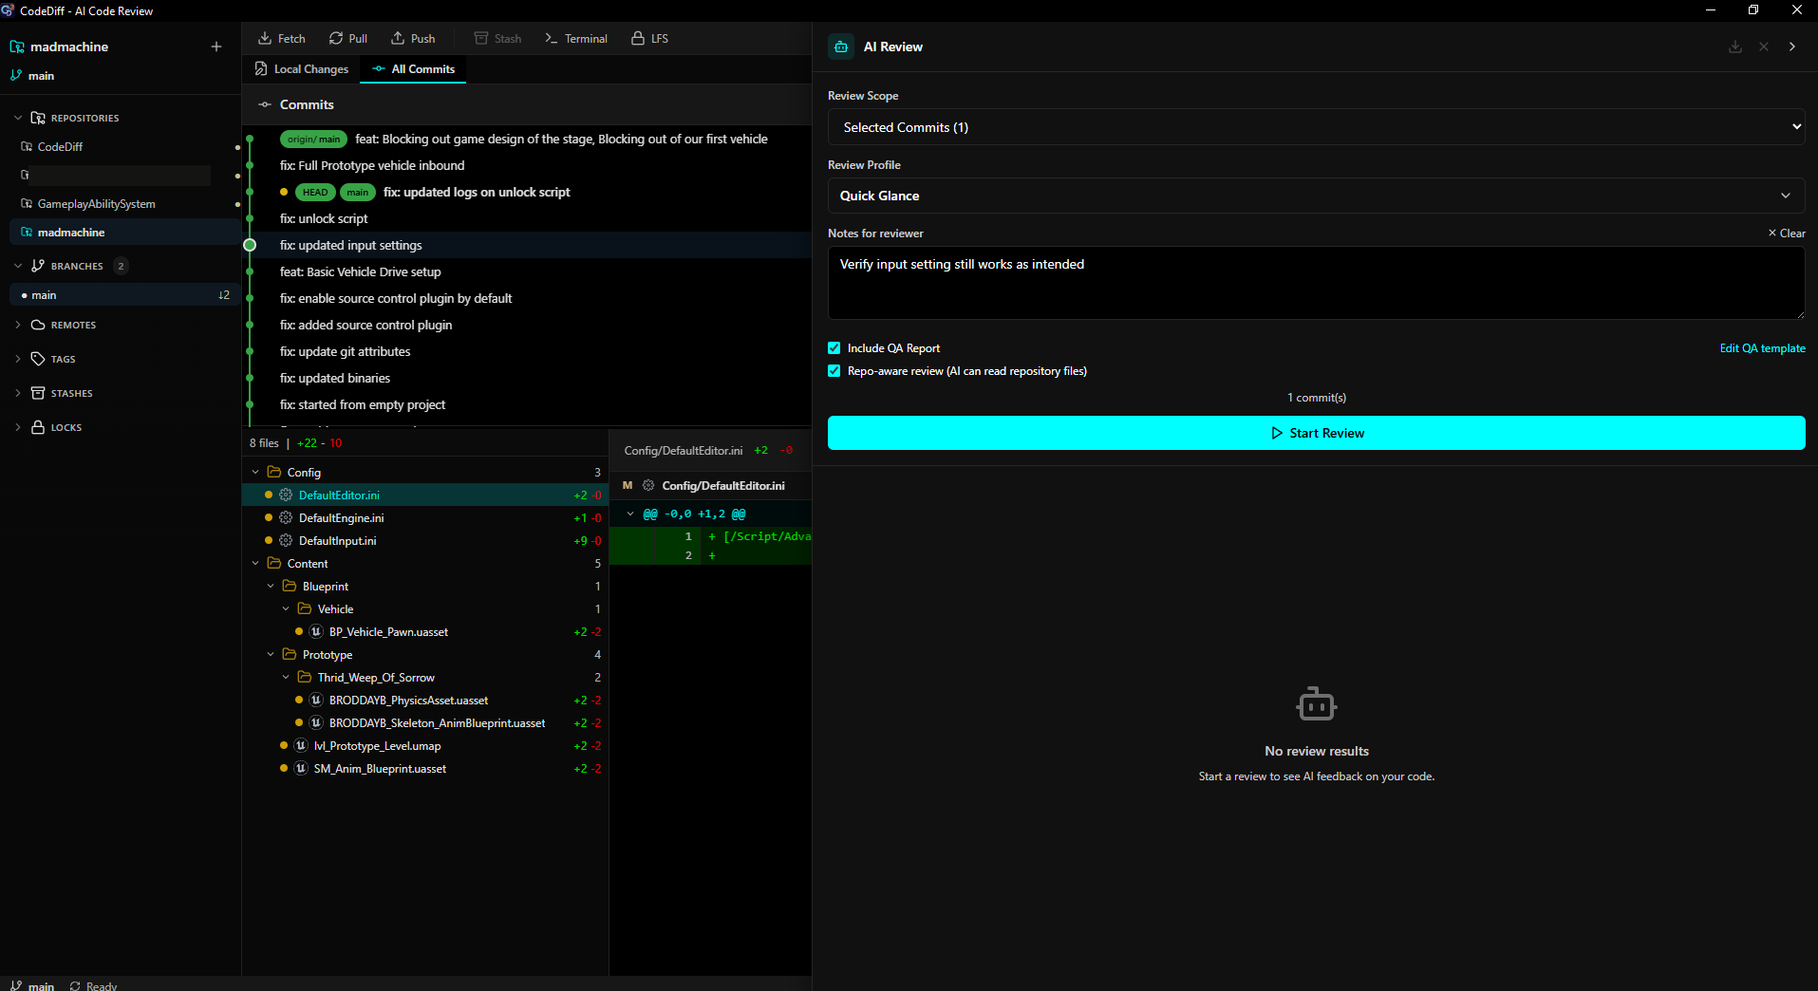Click into the Notes for reviewer text area
This screenshot has width=1818, height=991.
point(1317,283)
